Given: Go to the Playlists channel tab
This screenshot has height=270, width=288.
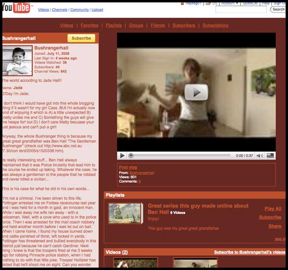Looking at the screenshot, I should pyautogui.click(x=114, y=25).
